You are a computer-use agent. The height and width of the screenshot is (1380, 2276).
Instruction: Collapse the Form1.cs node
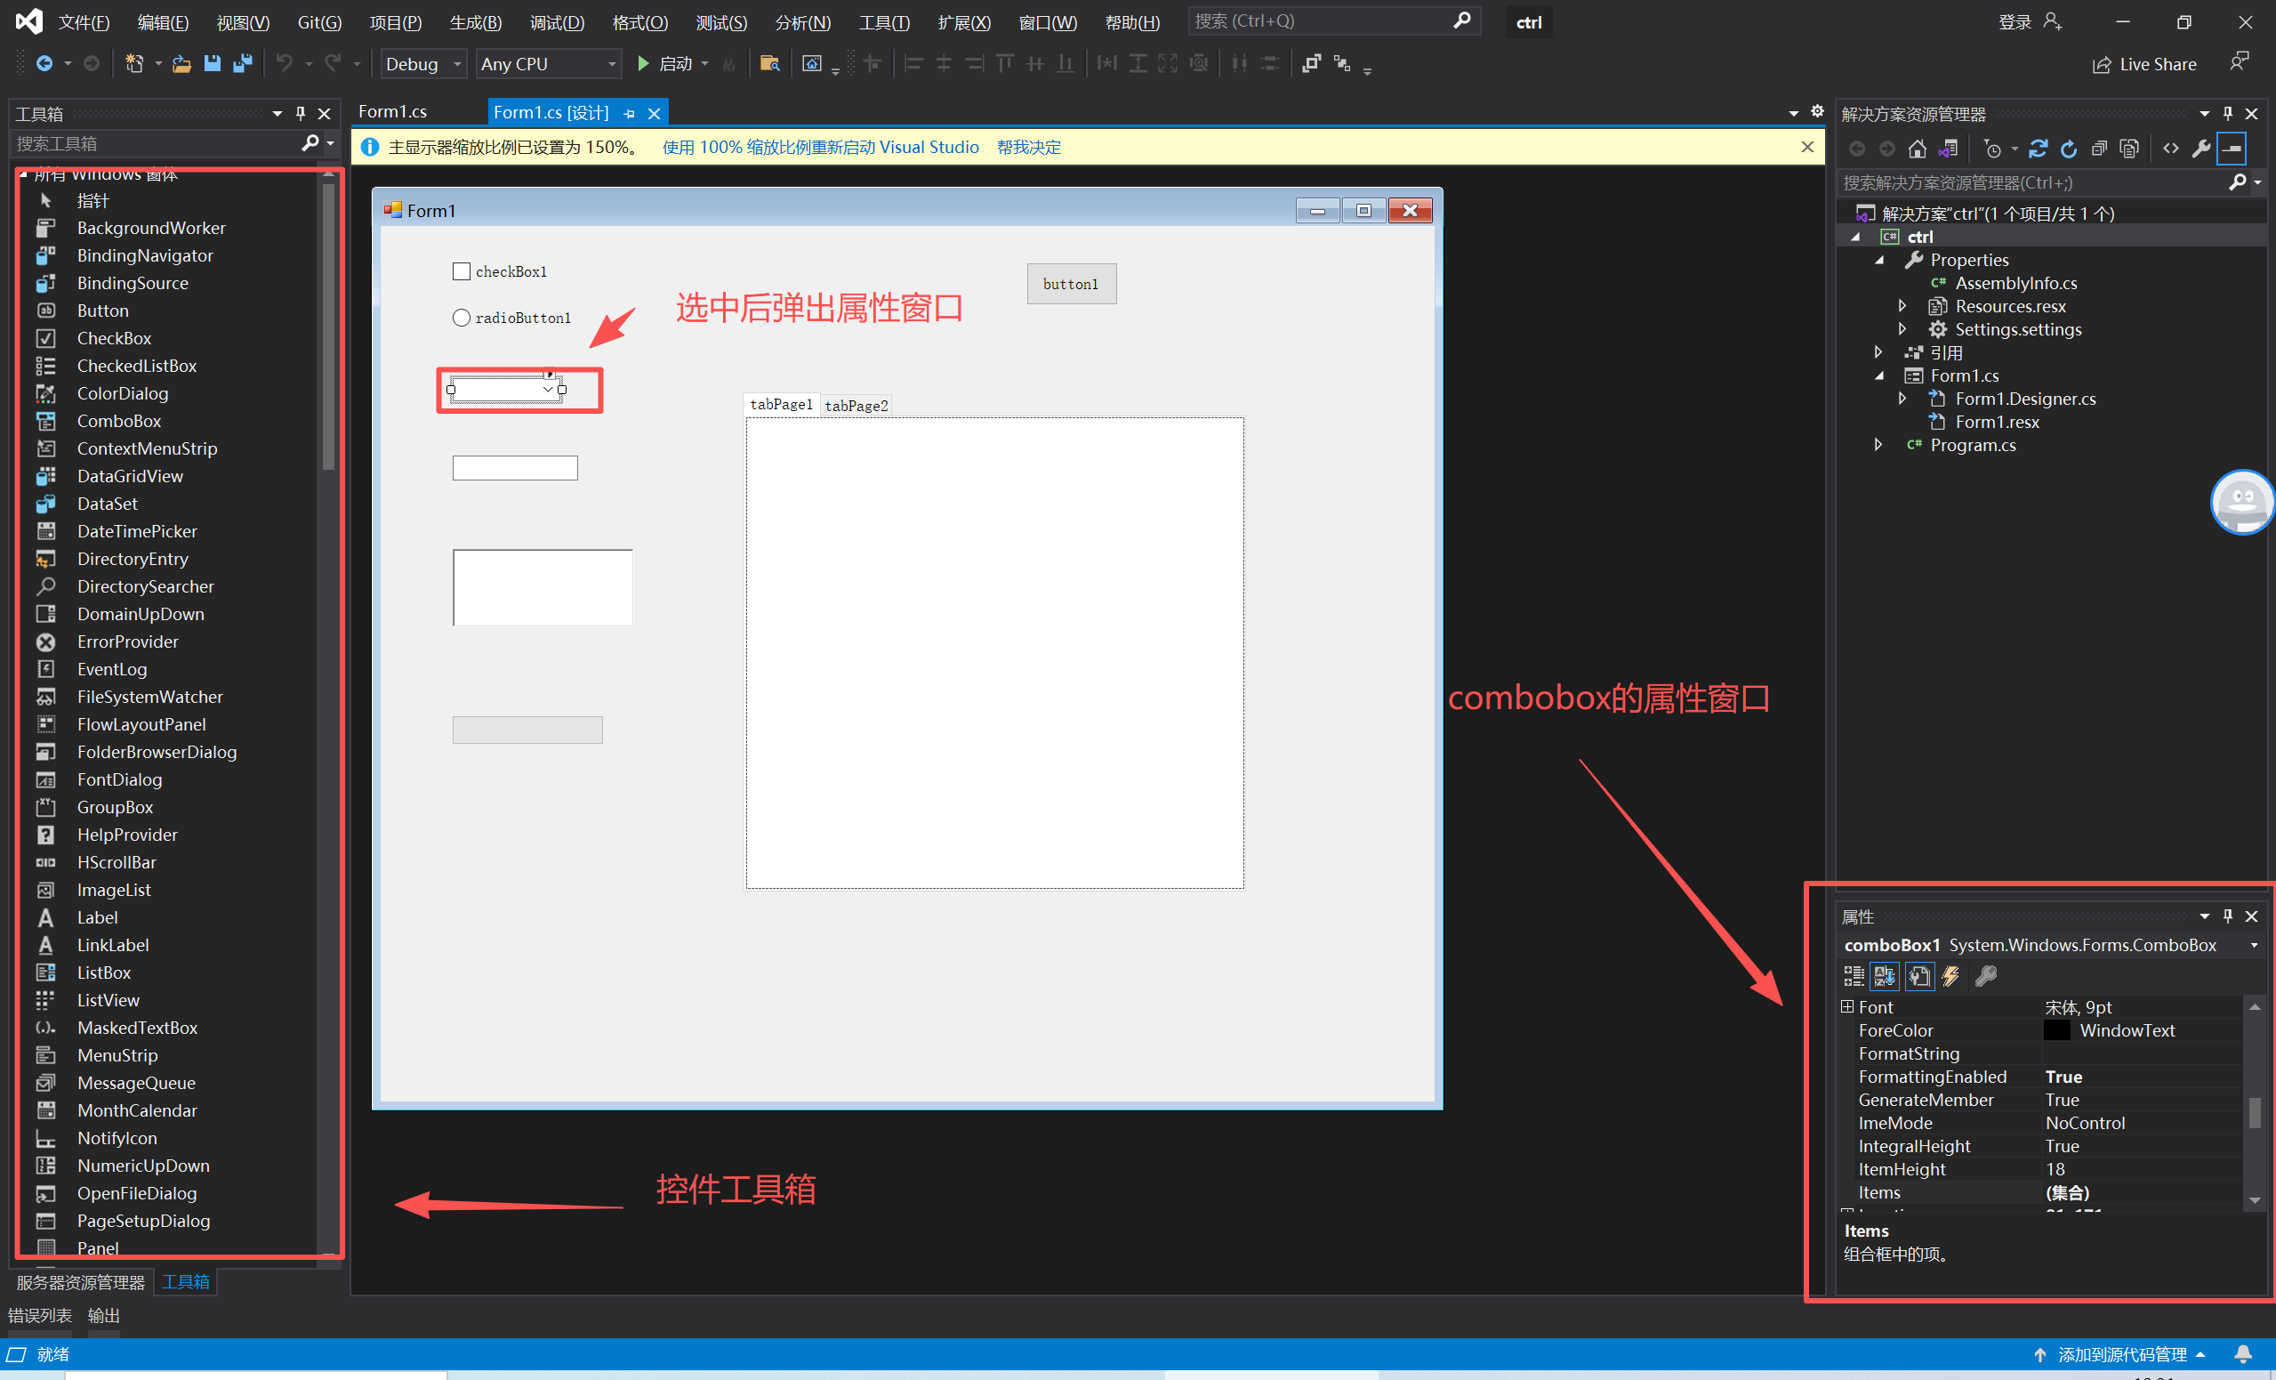tap(1878, 375)
